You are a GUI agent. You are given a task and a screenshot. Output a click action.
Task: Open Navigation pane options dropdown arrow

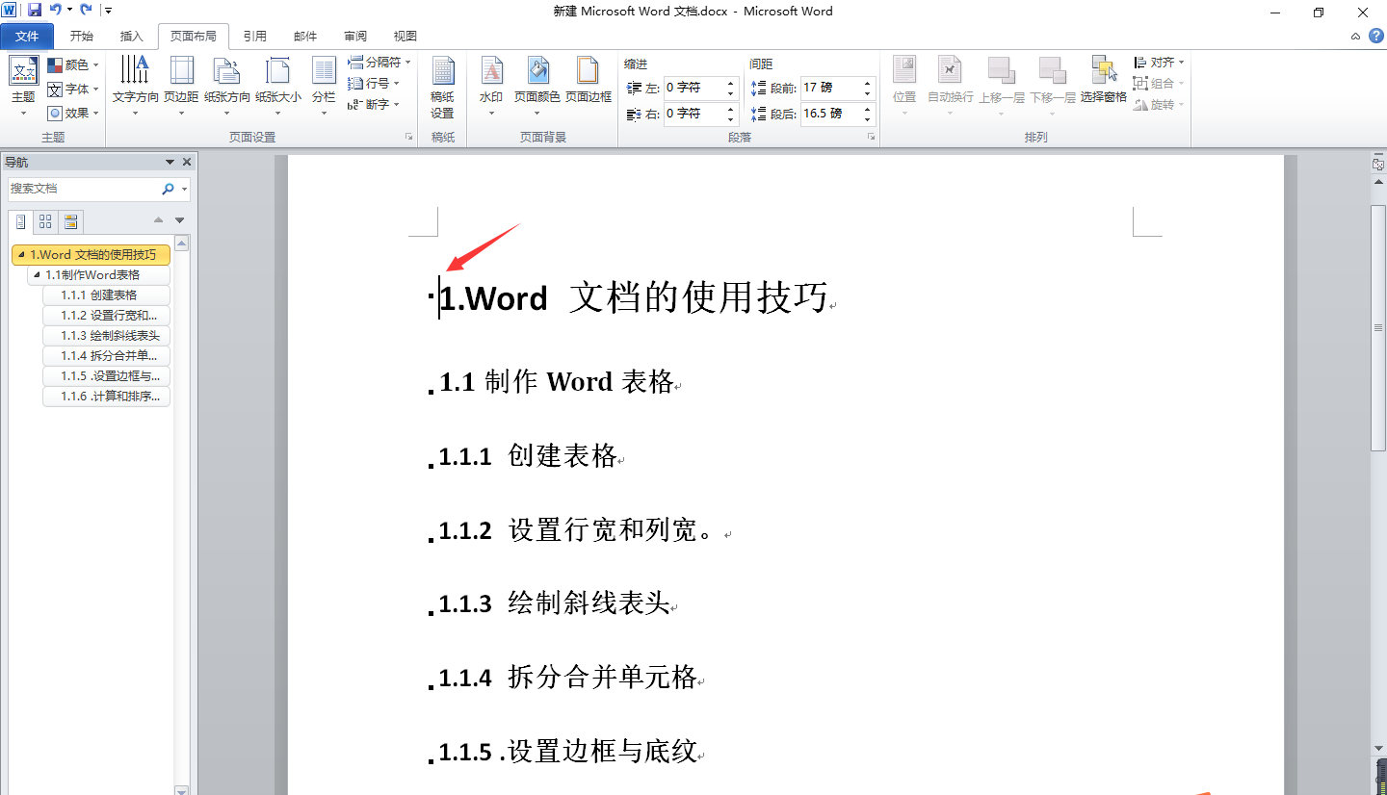click(x=170, y=162)
